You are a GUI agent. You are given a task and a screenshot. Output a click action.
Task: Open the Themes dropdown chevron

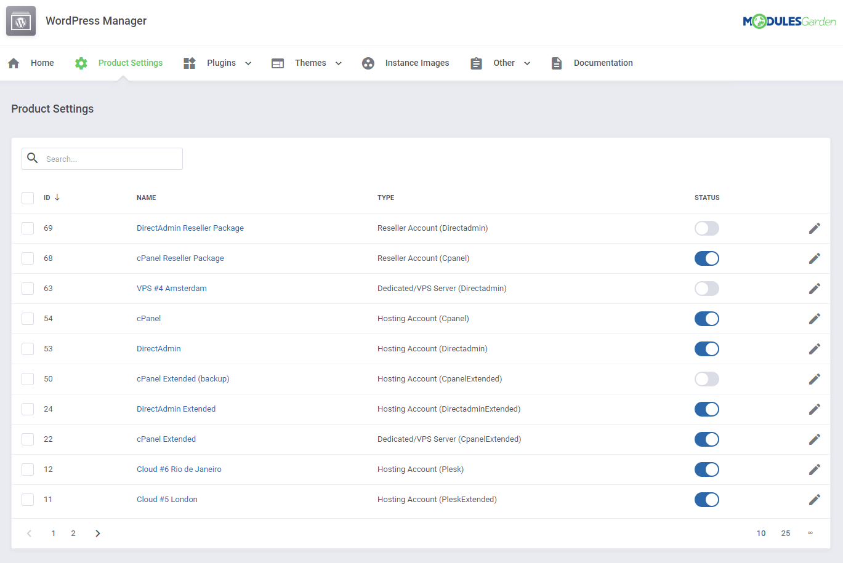coord(338,63)
